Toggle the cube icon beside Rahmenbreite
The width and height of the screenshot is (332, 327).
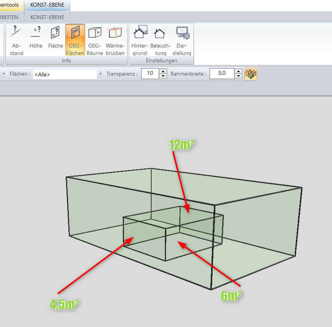pyautogui.click(x=251, y=74)
